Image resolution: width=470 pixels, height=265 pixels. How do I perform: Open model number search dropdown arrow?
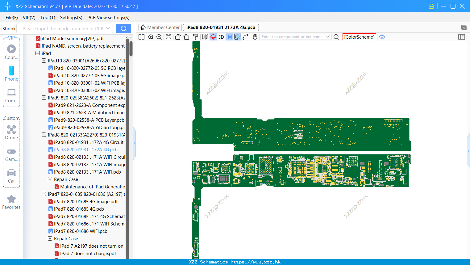[108, 28]
